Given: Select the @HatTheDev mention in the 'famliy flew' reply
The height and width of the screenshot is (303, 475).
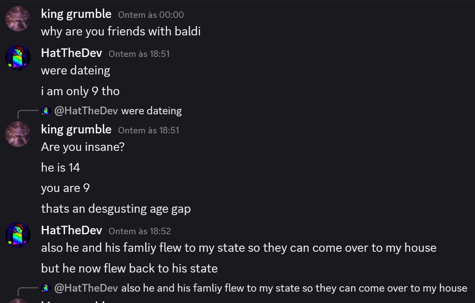Looking at the screenshot, I should click(x=86, y=288).
